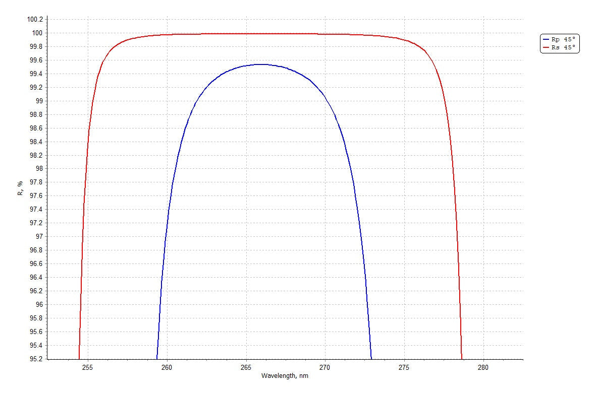Click the 260 x-axis tick label

(x=167, y=367)
